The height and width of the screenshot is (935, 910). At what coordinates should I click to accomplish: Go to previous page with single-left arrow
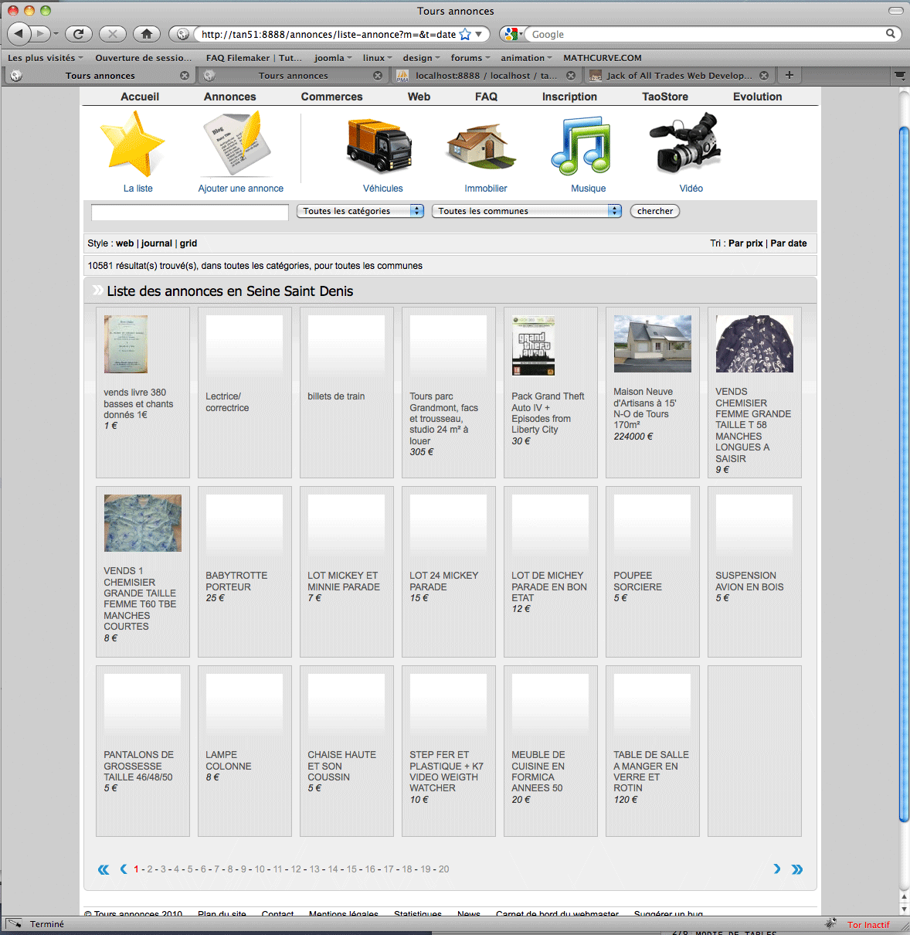[124, 869]
